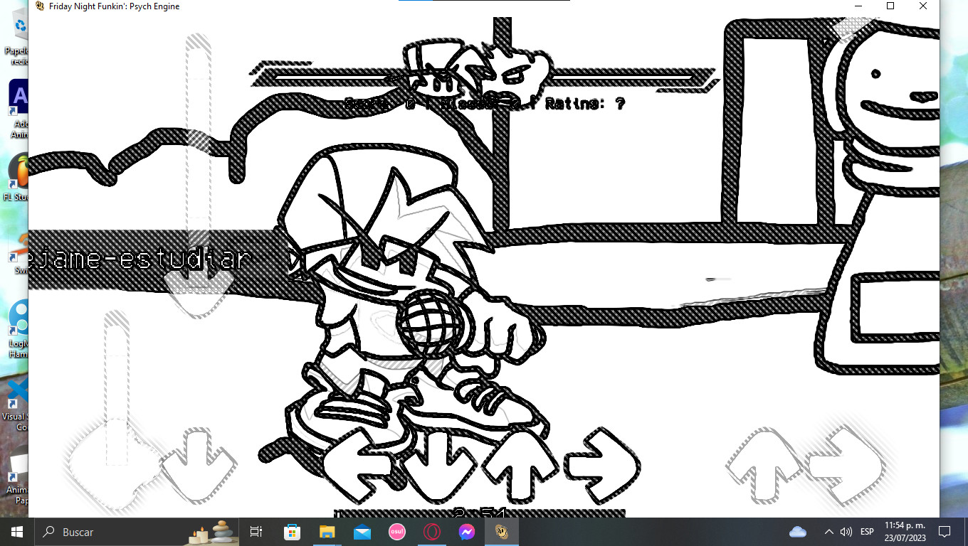Maximize the Psych Engine game window
Screen dimensions: 968x546
[x=890, y=6]
